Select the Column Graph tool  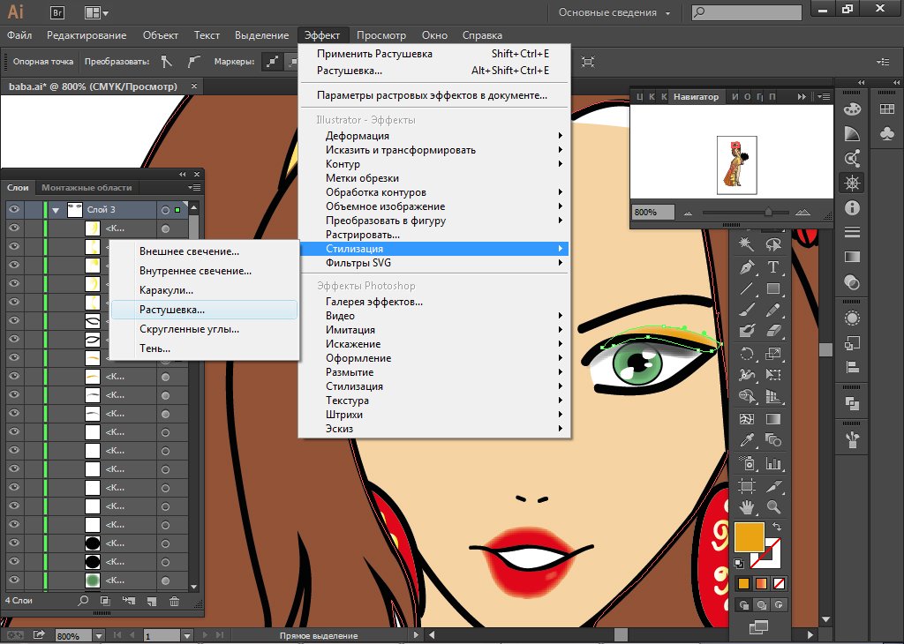(x=773, y=463)
